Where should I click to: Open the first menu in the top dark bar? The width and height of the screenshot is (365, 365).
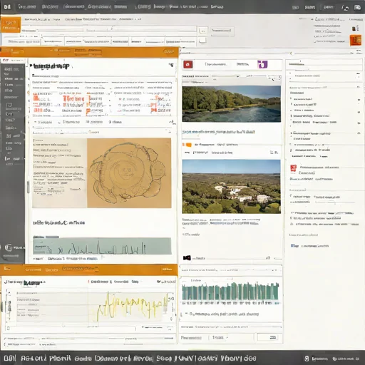27,6
